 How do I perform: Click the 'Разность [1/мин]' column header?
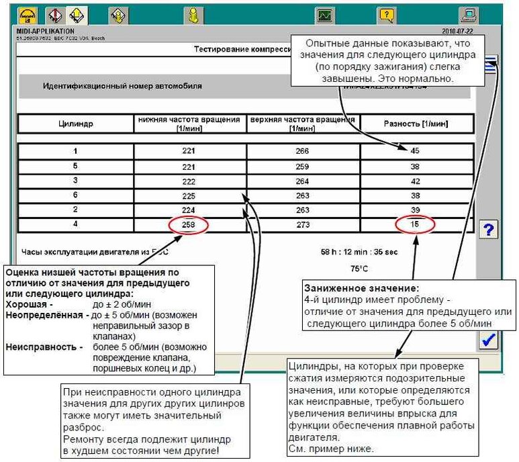point(416,124)
